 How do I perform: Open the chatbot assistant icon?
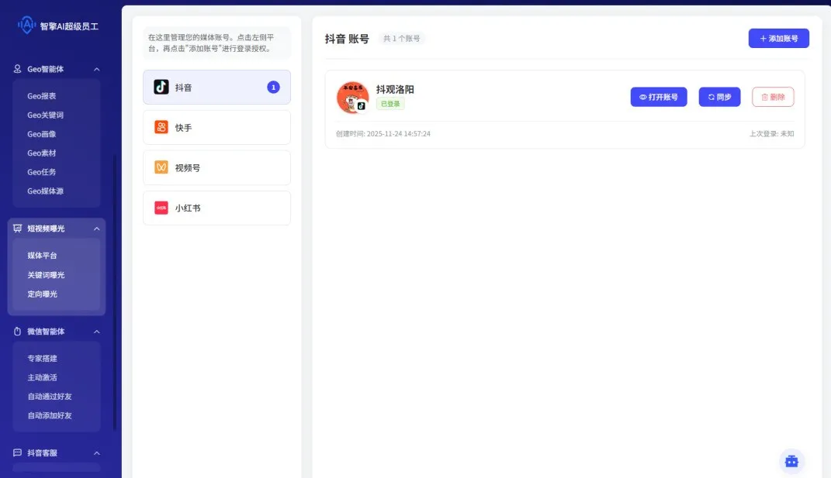click(x=791, y=461)
